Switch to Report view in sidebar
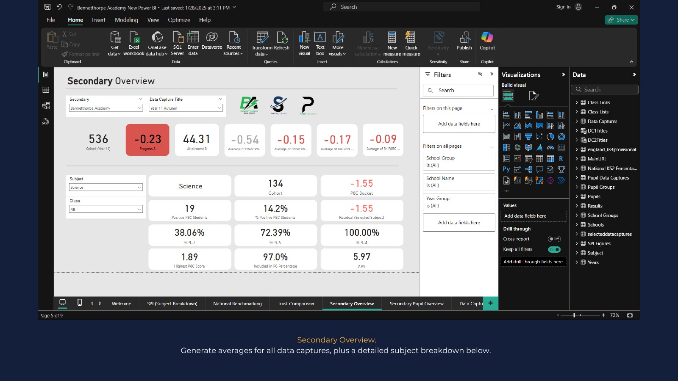The width and height of the screenshot is (678, 381). pyautogui.click(x=46, y=75)
